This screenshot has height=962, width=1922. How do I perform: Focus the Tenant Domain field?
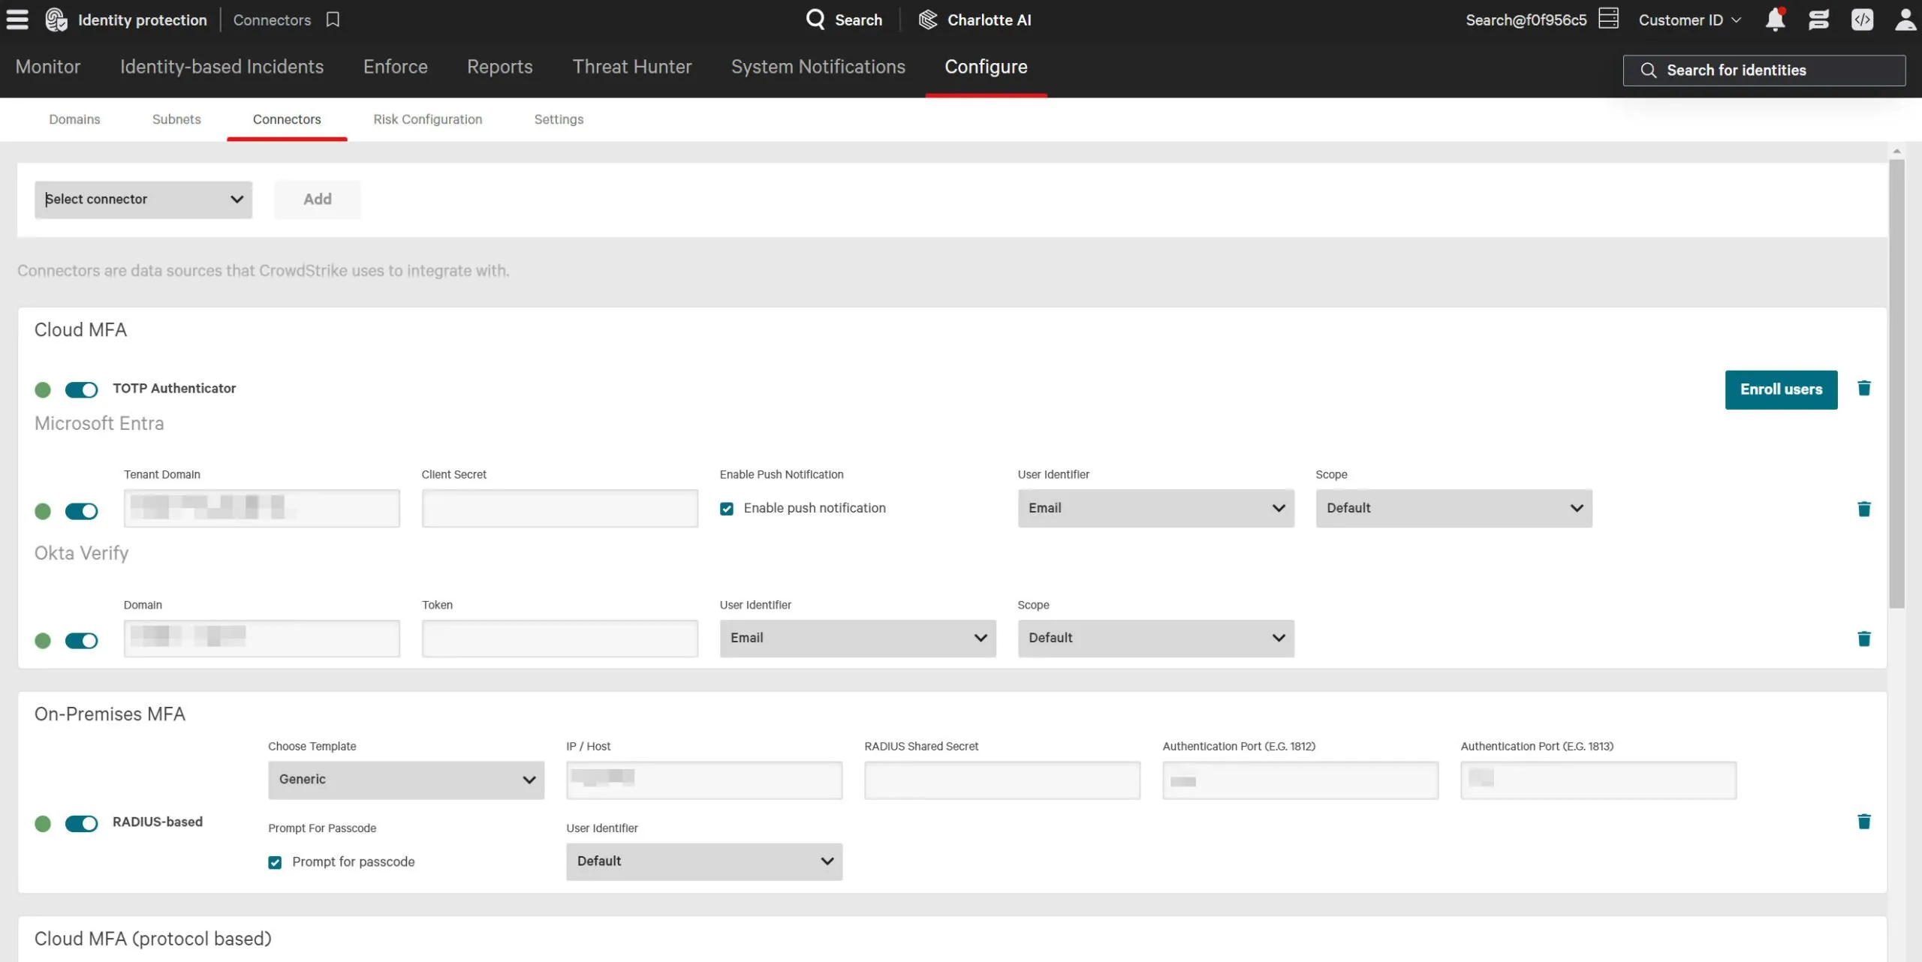(x=262, y=508)
